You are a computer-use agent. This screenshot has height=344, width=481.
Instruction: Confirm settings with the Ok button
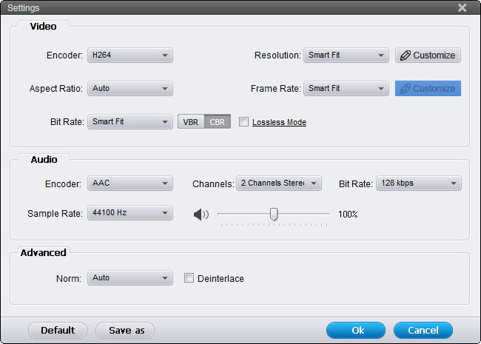tap(356, 330)
